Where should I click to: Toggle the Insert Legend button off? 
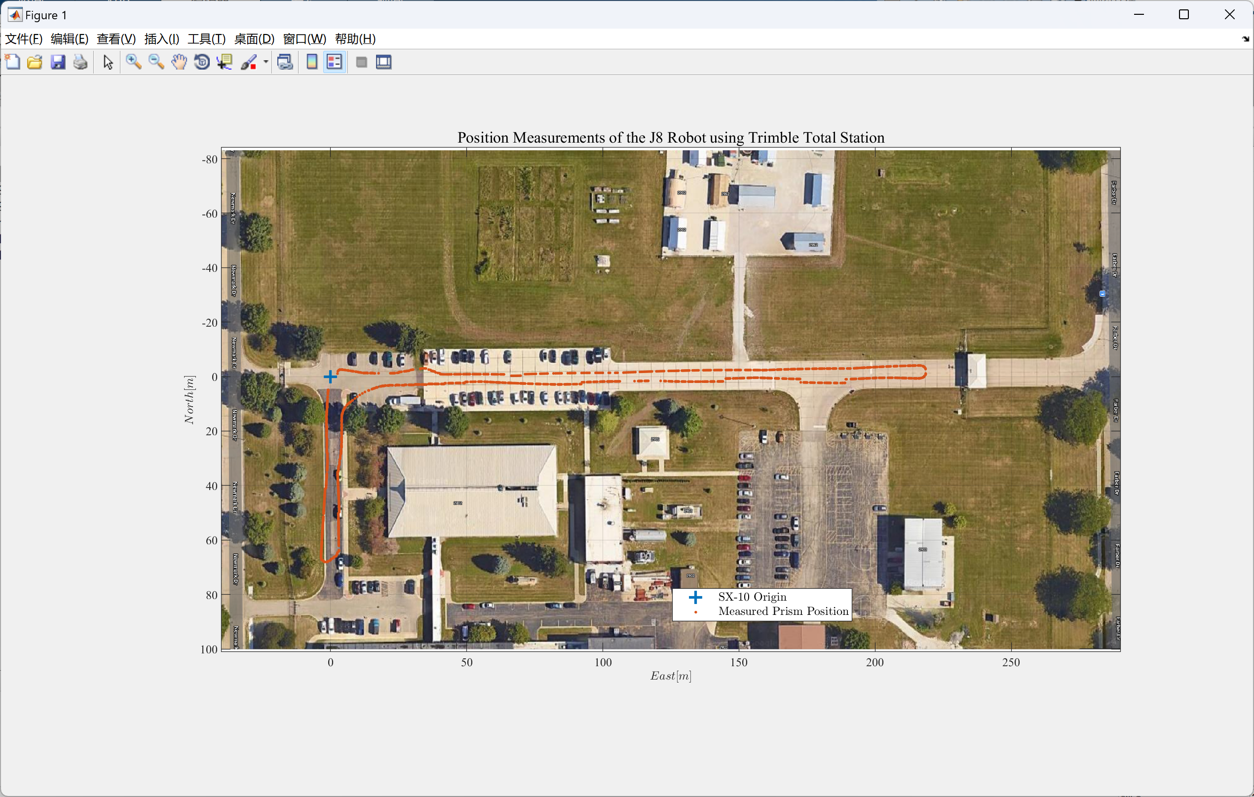click(334, 63)
